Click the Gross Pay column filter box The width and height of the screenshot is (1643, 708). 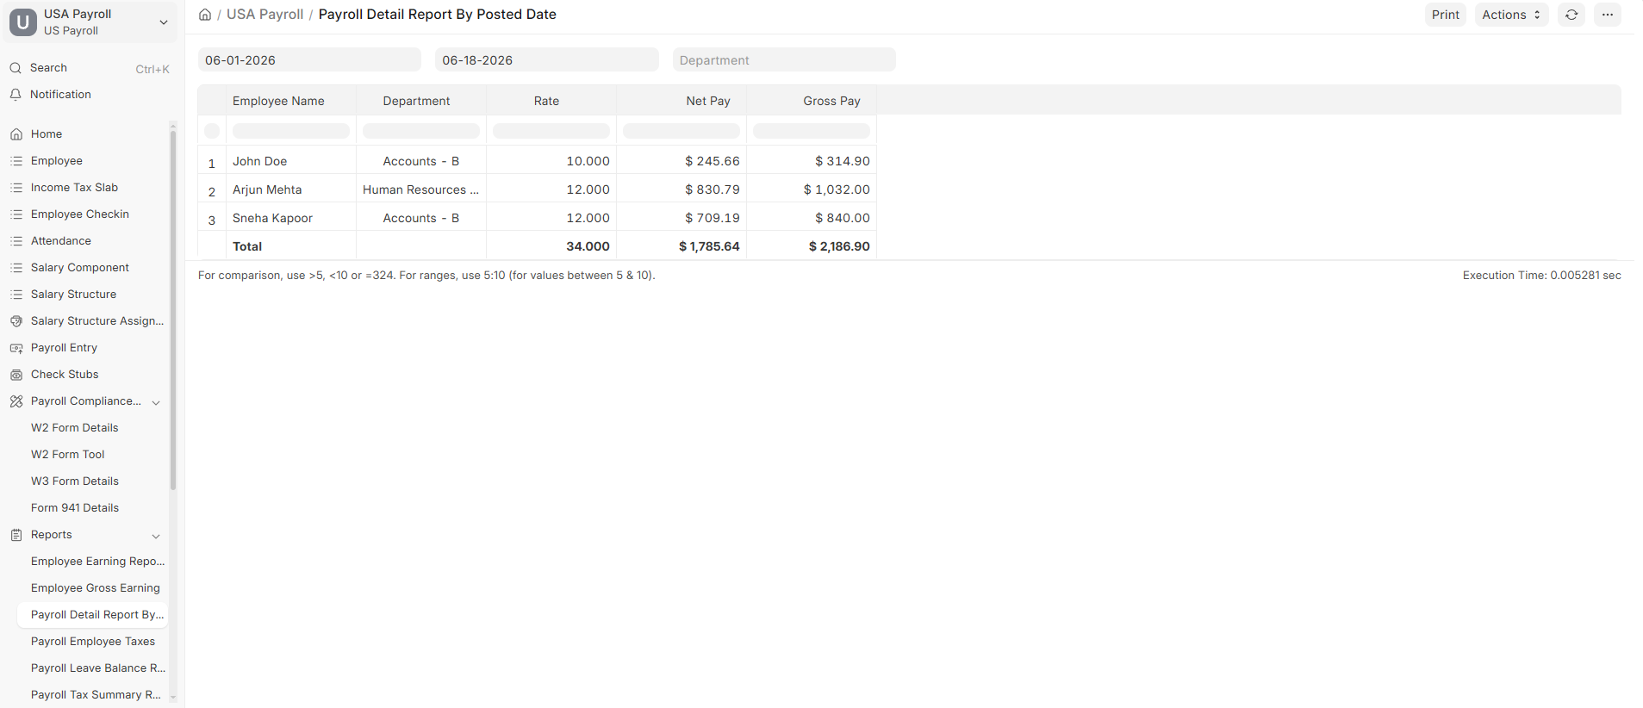(812, 131)
